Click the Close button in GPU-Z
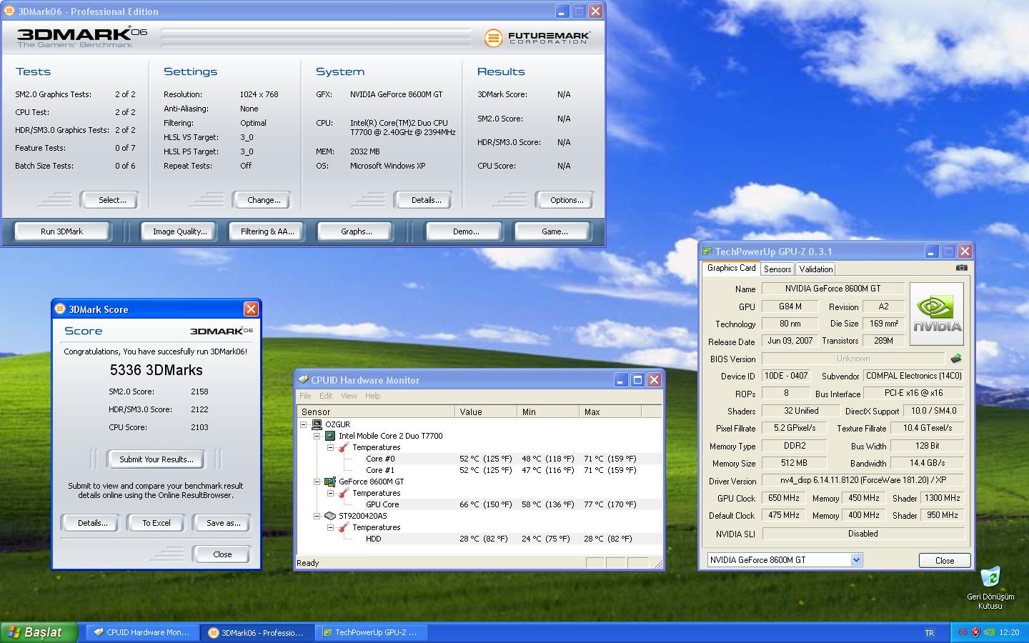Screen dimensions: 1029x643 [x=945, y=561]
